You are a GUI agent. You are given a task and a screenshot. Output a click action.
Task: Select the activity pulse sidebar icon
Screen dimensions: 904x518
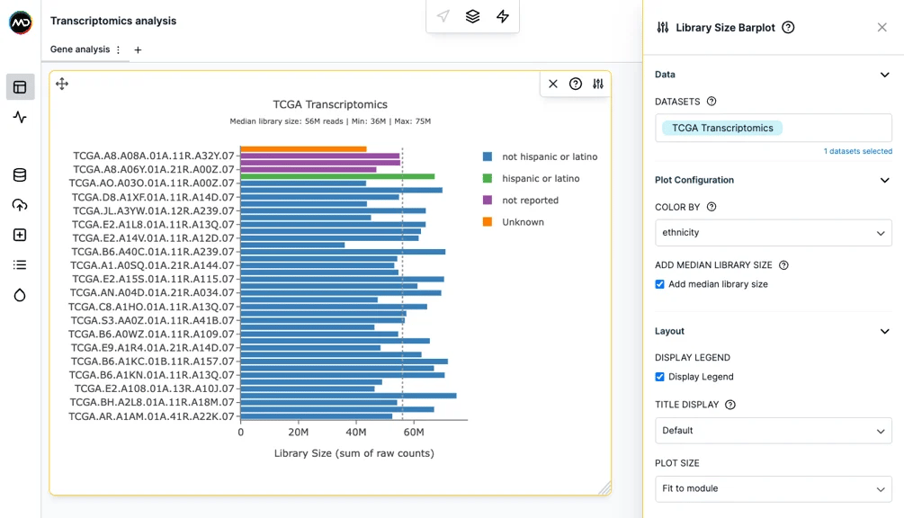[x=20, y=117]
